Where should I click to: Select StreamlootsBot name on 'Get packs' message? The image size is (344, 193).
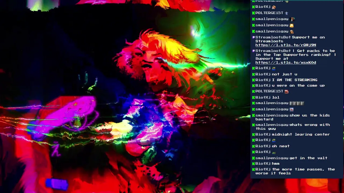(273, 51)
